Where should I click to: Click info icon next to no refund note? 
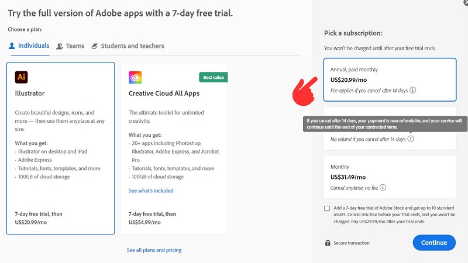coord(411,139)
